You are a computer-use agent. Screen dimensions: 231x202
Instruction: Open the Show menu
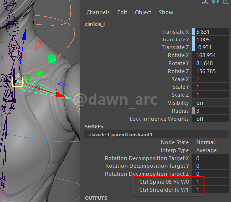coord(166,12)
